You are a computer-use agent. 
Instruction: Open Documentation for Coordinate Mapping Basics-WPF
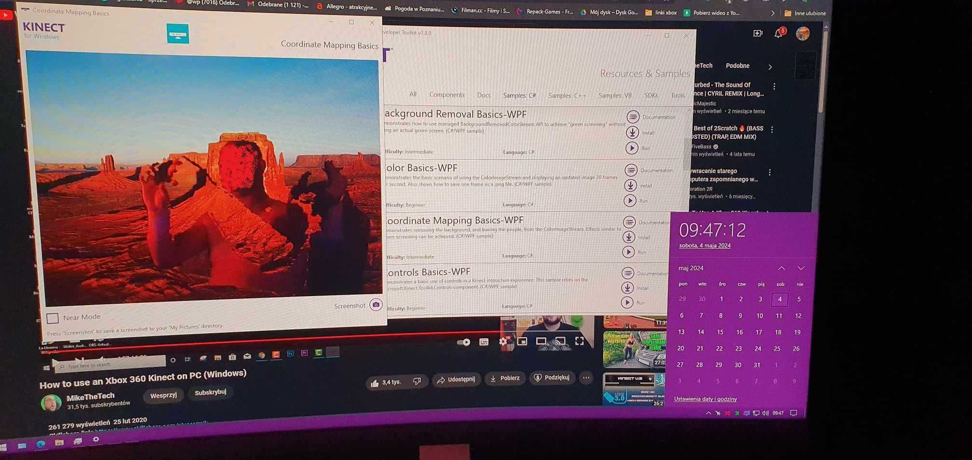pyautogui.click(x=629, y=222)
